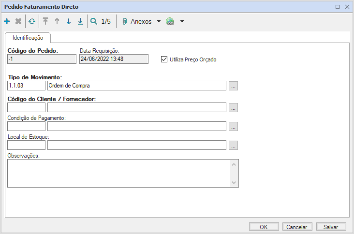Toggle the Utiliza Preço Orçado checkbox
Screen dimensions: 354x234
pyautogui.click(x=164, y=59)
